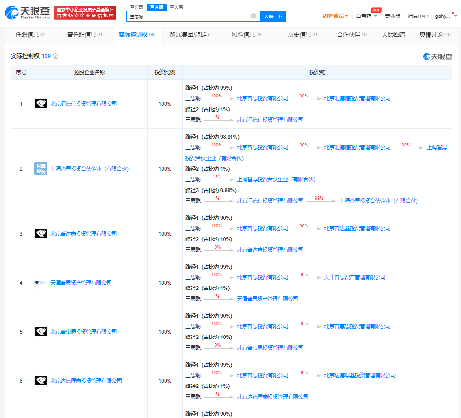
Task: Click the 天眼查 logo in header
Action: (x=27, y=13)
